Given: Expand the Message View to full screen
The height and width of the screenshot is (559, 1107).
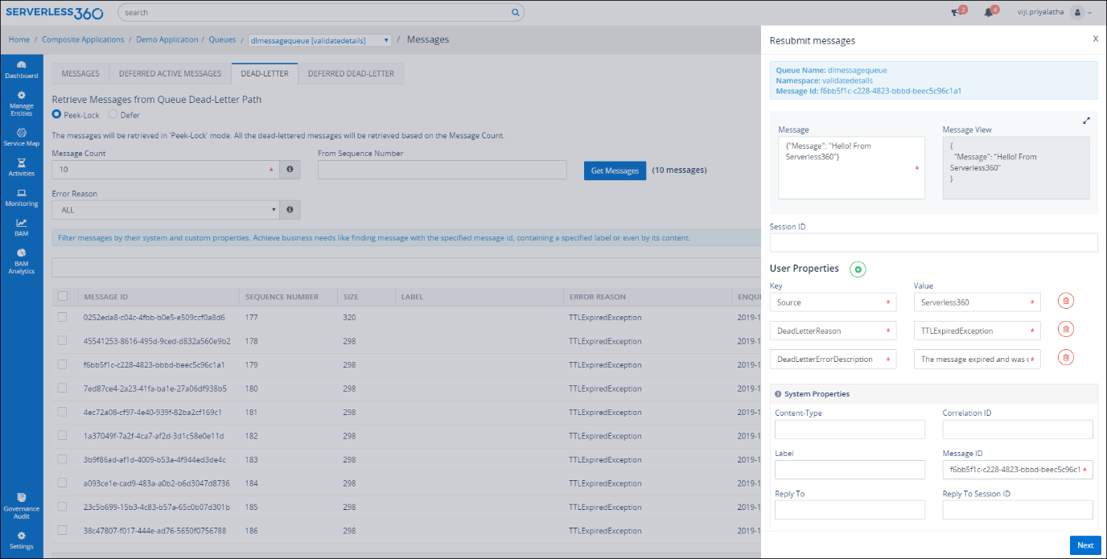Looking at the screenshot, I should pos(1086,121).
